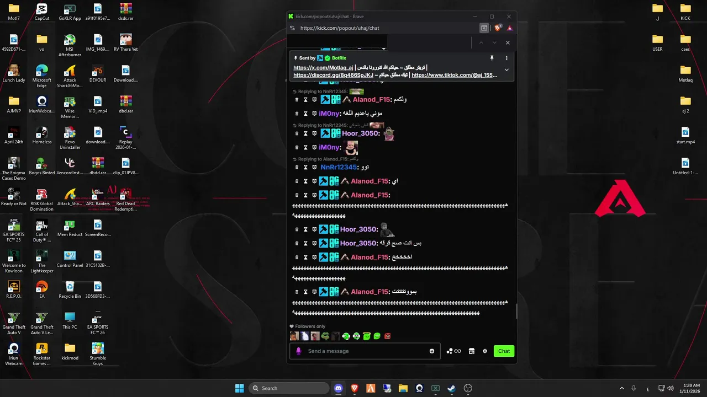Toggle Windows microphone tray icon
Viewport: 707px width, 397px height.
pos(634,388)
